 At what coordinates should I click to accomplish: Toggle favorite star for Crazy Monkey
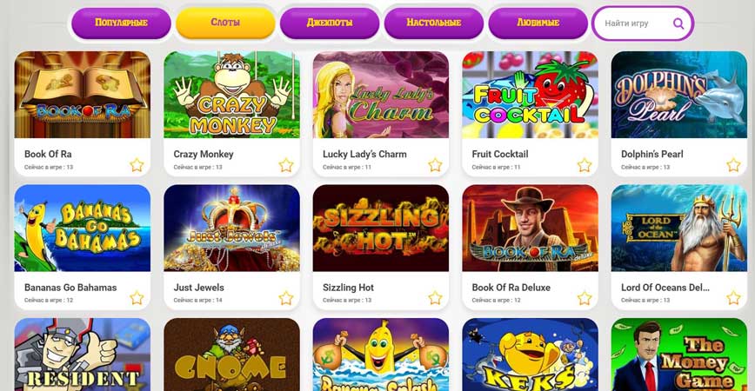coord(286,165)
